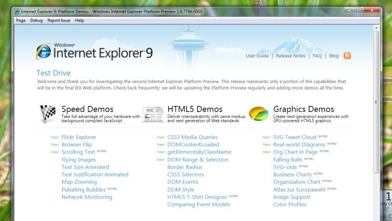Click the Internet Explorer 9 logo
The width and height of the screenshot is (392, 221).
[94, 52]
